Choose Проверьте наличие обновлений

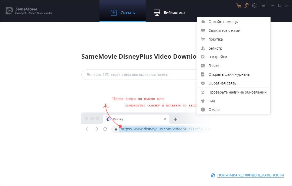pyautogui.click(x=234, y=92)
